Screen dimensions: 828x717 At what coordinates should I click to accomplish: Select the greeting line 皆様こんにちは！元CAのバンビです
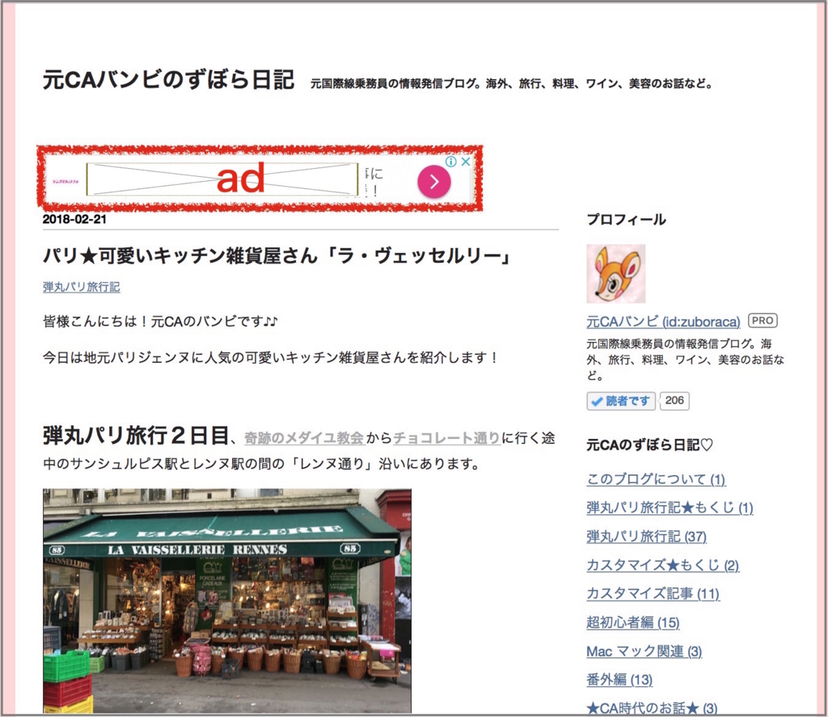[160, 321]
